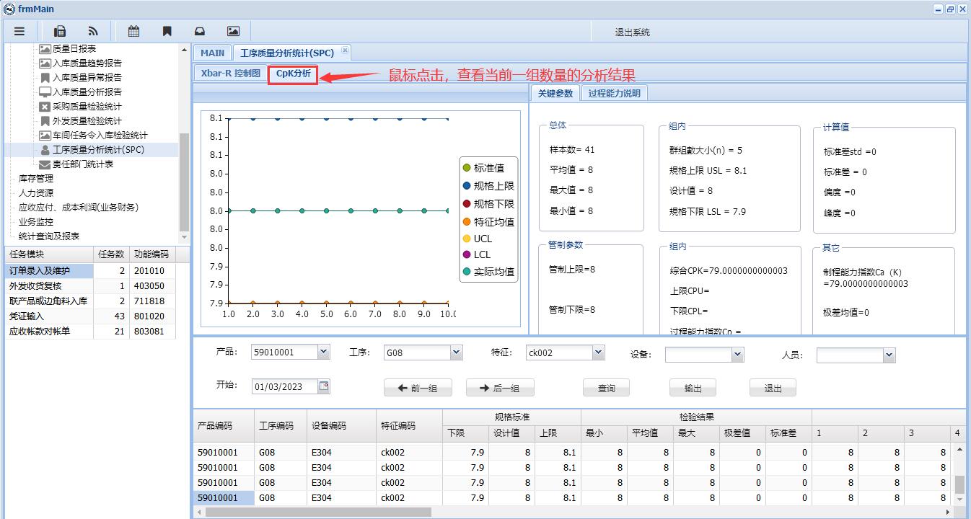Click the image icon beside 质量日报表
The height and width of the screenshot is (519, 971).
click(45, 49)
